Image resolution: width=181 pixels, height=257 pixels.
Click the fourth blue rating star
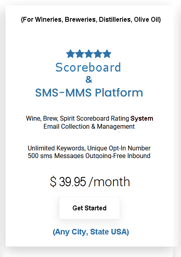[x=98, y=54]
